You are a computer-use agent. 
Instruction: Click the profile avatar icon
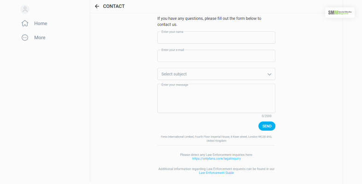point(25,9)
